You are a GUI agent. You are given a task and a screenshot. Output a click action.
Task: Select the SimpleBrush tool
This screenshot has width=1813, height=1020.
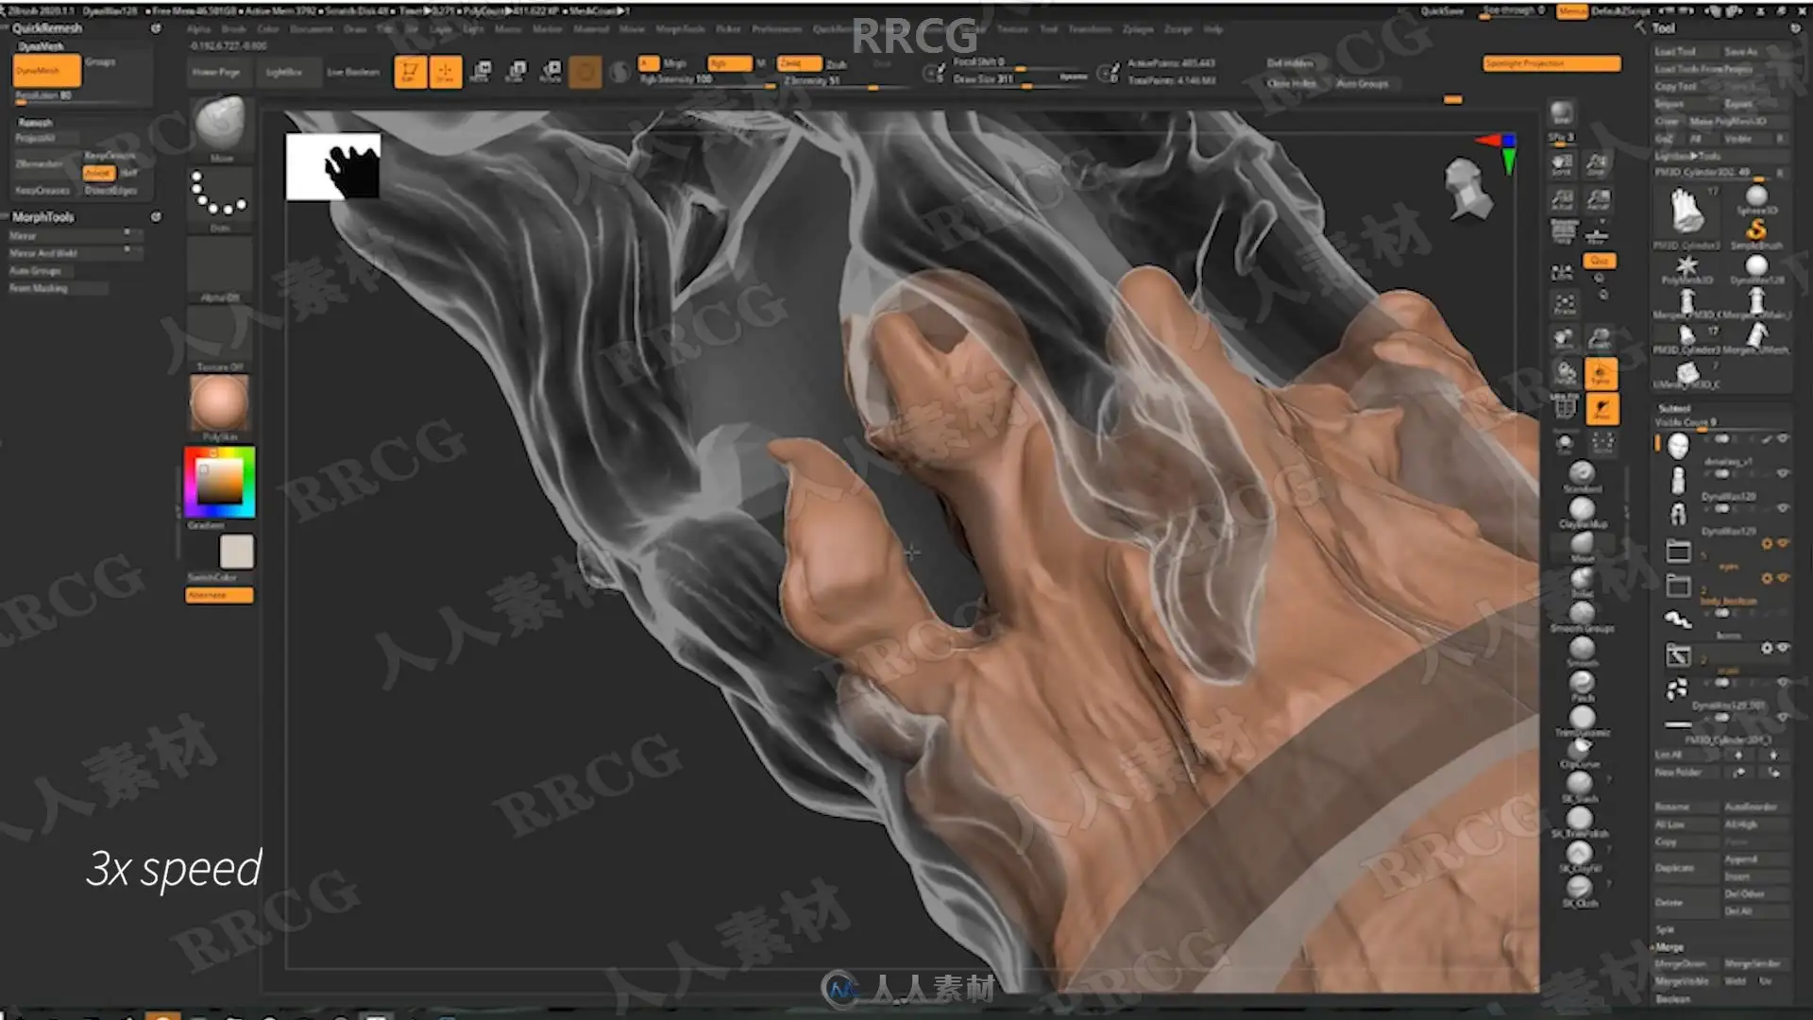(x=1756, y=232)
